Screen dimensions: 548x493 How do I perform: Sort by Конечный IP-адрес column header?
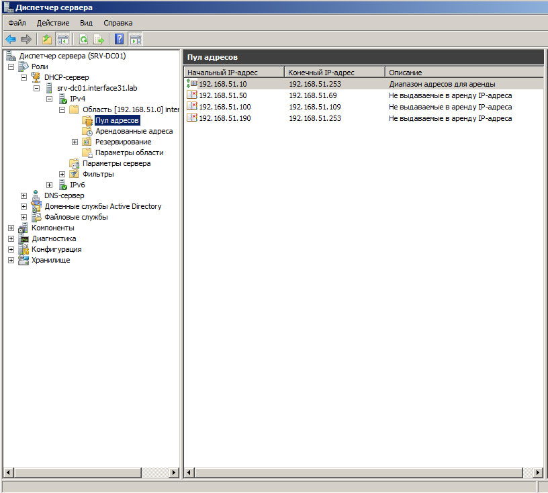click(334, 72)
